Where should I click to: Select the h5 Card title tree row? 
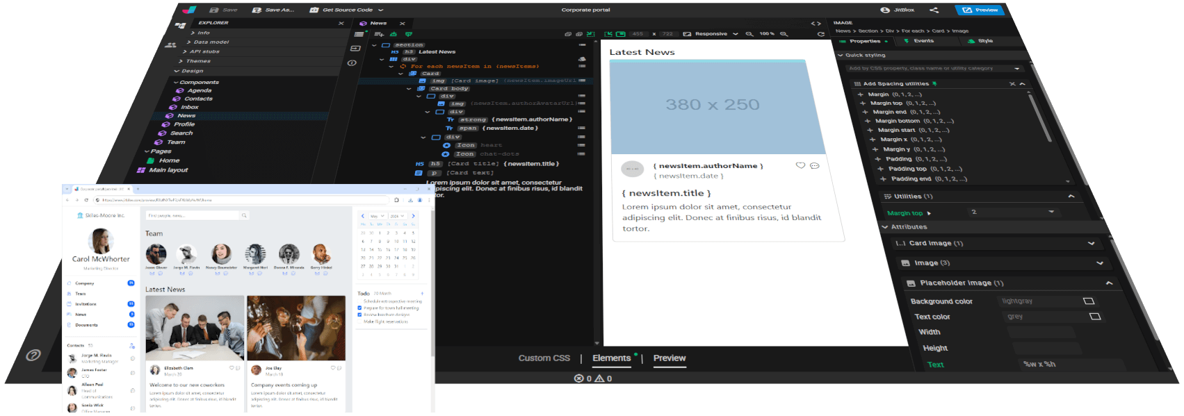(x=487, y=164)
